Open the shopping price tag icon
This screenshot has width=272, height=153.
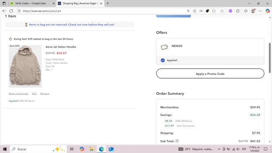(207, 11)
